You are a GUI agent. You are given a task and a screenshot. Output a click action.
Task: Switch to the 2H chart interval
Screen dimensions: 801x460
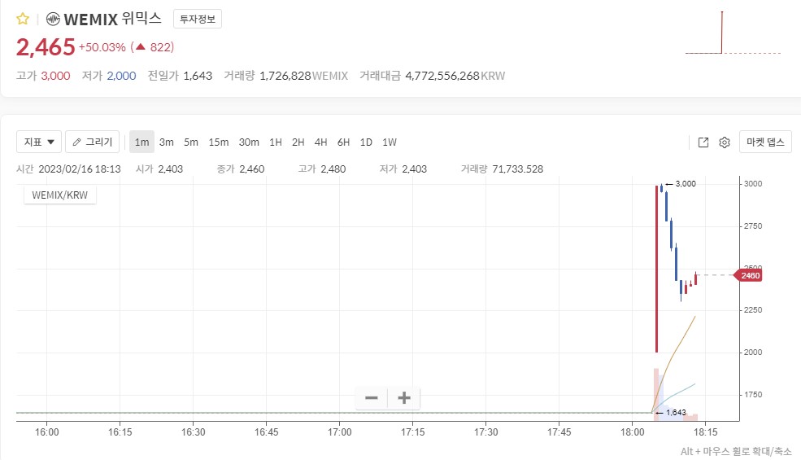click(x=298, y=142)
